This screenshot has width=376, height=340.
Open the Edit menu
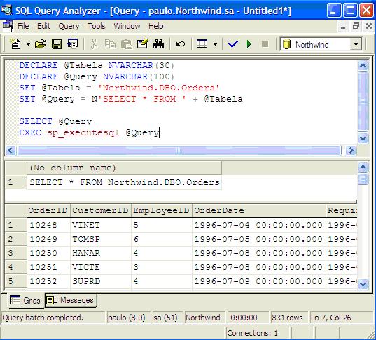[x=43, y=26]
